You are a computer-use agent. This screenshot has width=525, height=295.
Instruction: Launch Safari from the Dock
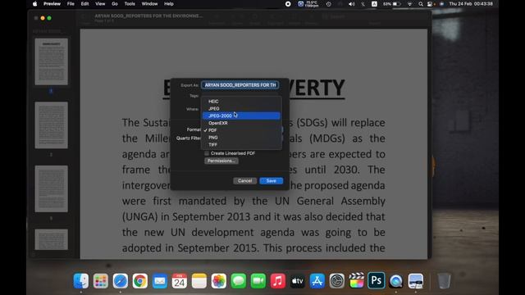tap(121, 281)
